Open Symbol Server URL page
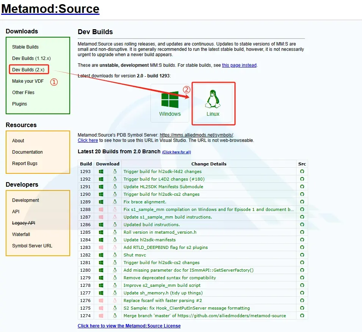362x332 pixels. pyautogui.click(x=32, y=245)
